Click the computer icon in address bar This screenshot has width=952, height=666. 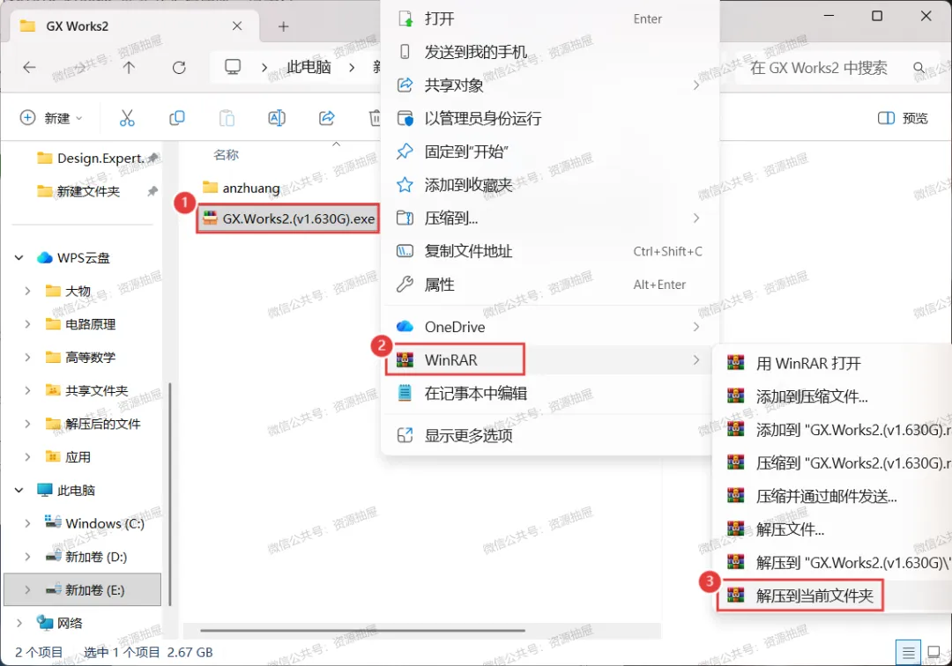click(x=233, y=67)
